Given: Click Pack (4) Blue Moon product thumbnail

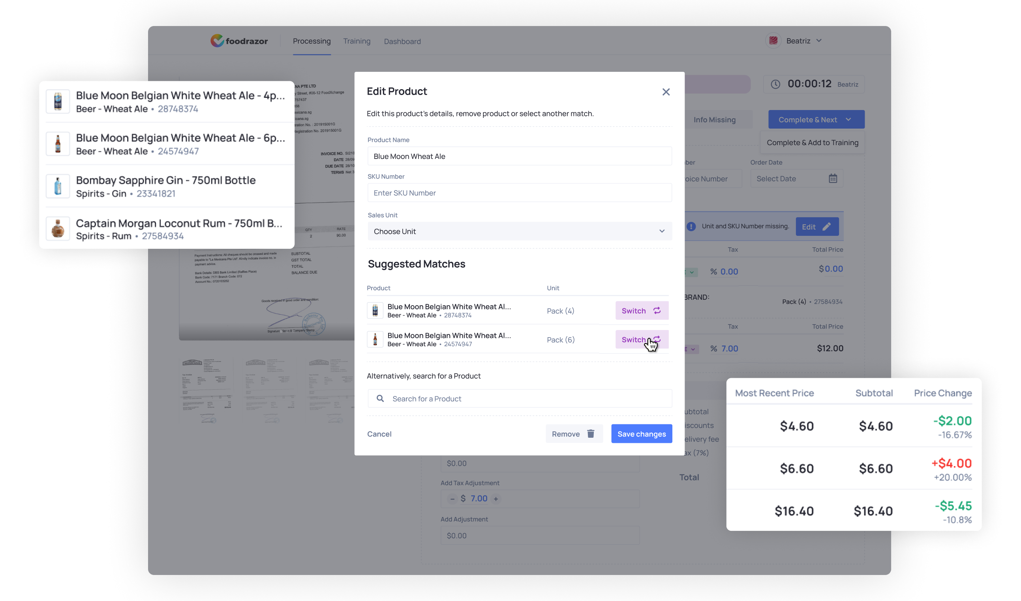Looking at the screenshot, I should point(375,310).
